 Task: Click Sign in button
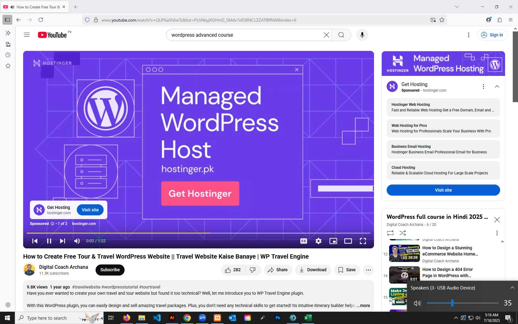(492, 35)
